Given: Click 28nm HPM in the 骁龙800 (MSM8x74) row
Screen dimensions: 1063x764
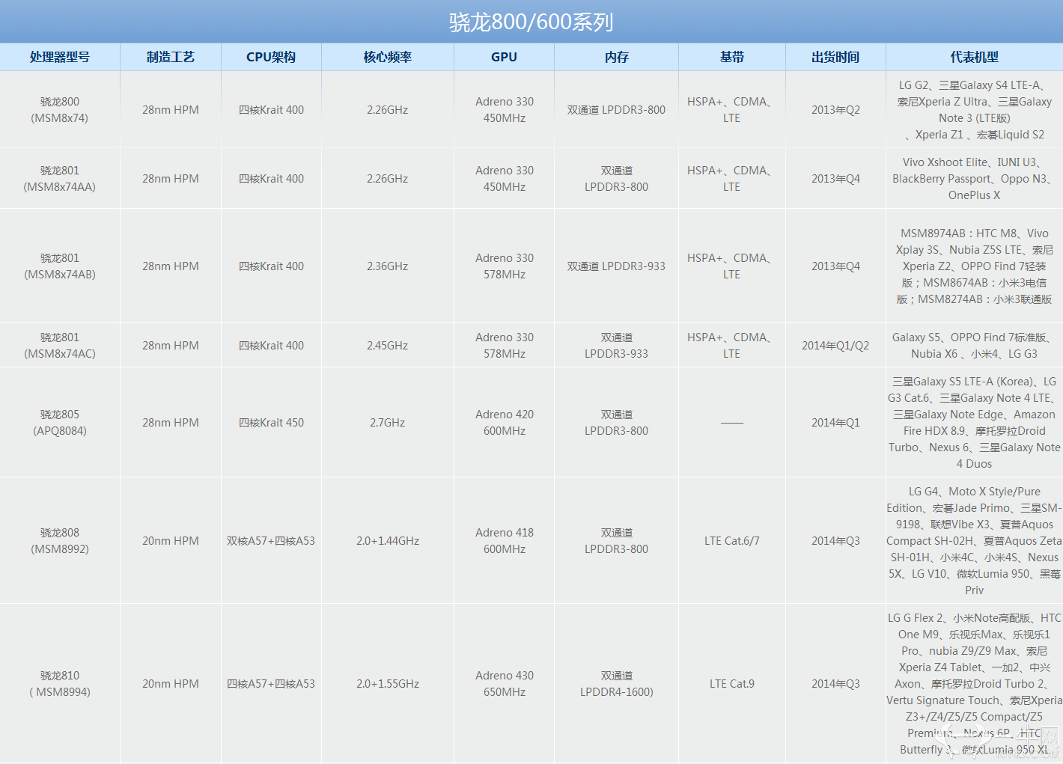Looking at the screenshot, I should tap(171, 110).
